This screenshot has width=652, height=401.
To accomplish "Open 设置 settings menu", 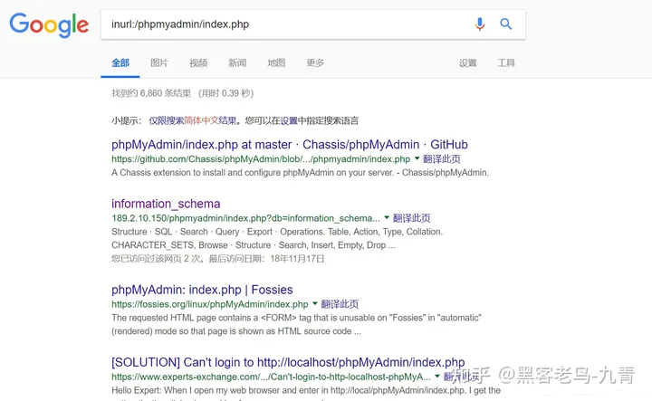I will (x=468, y=62).
